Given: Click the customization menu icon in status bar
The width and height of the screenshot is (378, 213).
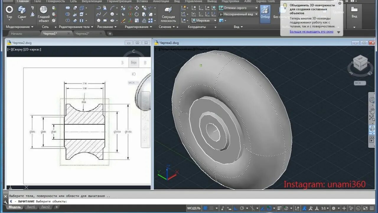Looking at the screenshot, I should click(x=372, y=208).
